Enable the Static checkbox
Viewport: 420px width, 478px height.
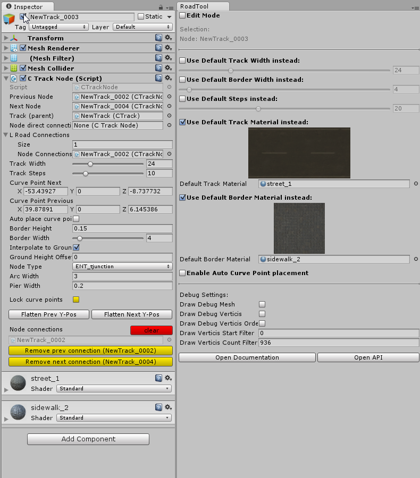tap(141, 16)
